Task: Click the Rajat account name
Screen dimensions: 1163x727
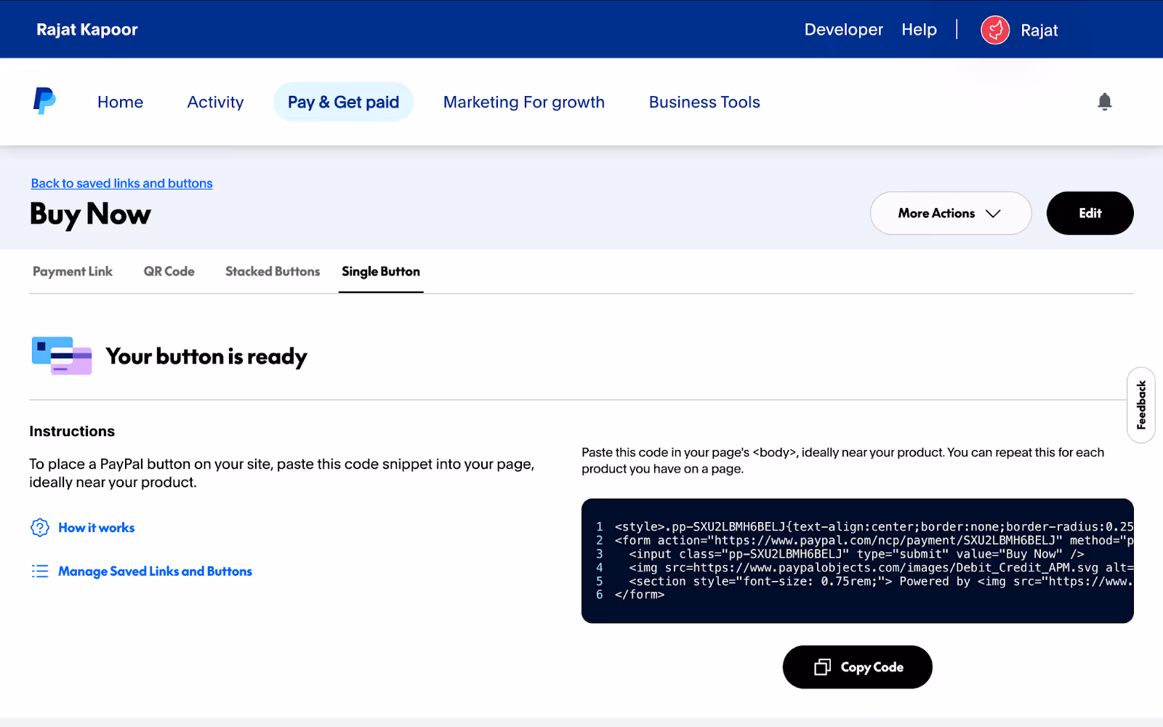Action: [1039, 31]
